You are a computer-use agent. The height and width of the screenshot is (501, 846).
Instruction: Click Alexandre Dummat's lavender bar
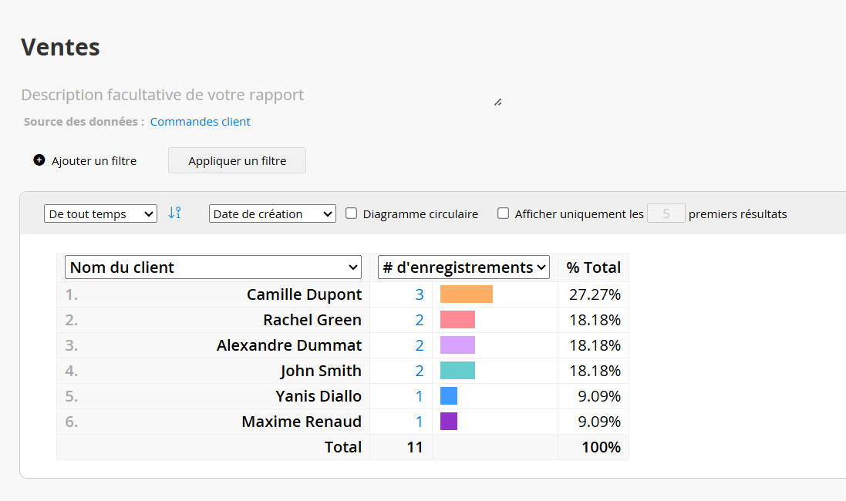coord(457,345)
